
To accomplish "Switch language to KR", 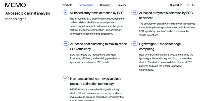I will point(187,5).
